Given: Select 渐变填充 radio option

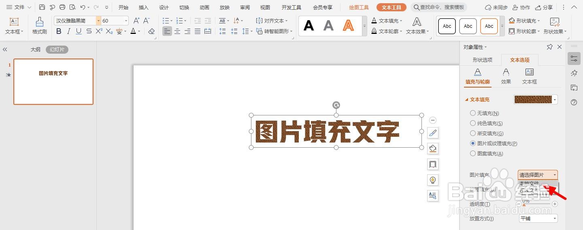Looking at the screenshot, I should 487,133.
